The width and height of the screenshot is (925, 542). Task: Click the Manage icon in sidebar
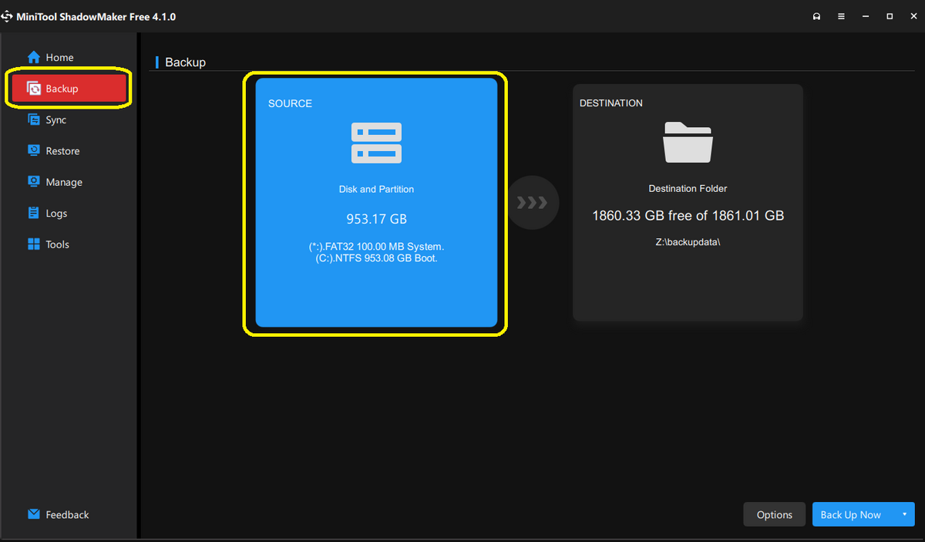[x=34, y=181]
